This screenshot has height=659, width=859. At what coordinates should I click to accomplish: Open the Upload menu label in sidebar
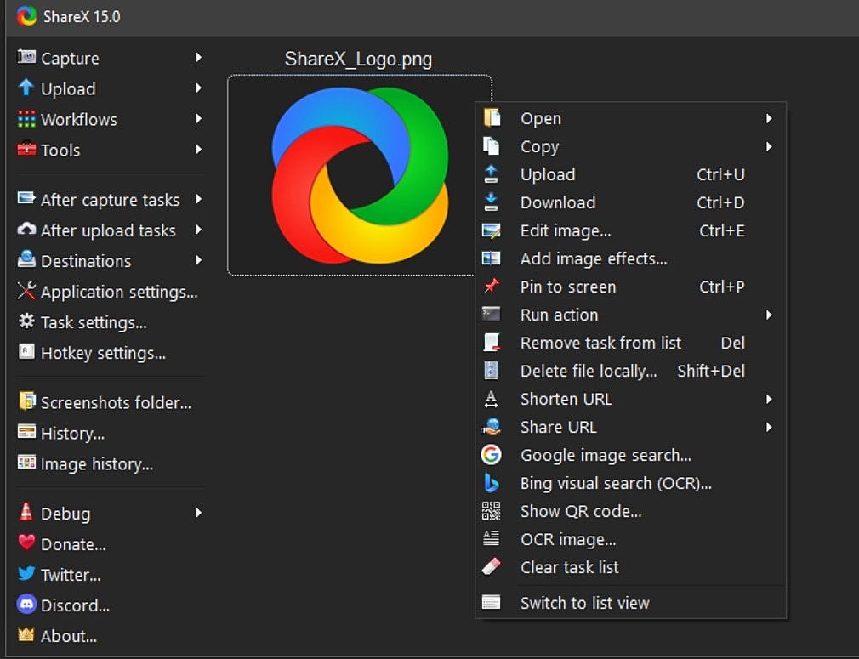tap(68, 88)
